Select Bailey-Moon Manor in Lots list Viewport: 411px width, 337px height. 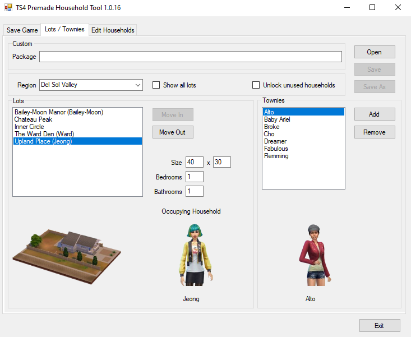pos(59,112)
